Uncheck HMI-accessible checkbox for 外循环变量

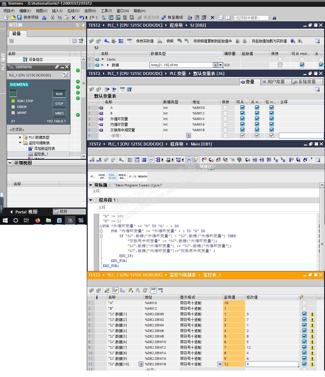tap(242, 119)
